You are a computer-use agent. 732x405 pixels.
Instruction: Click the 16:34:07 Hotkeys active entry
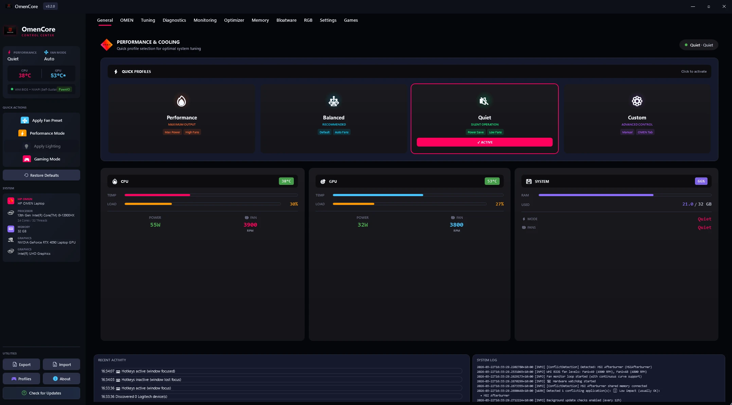(282, 371)
